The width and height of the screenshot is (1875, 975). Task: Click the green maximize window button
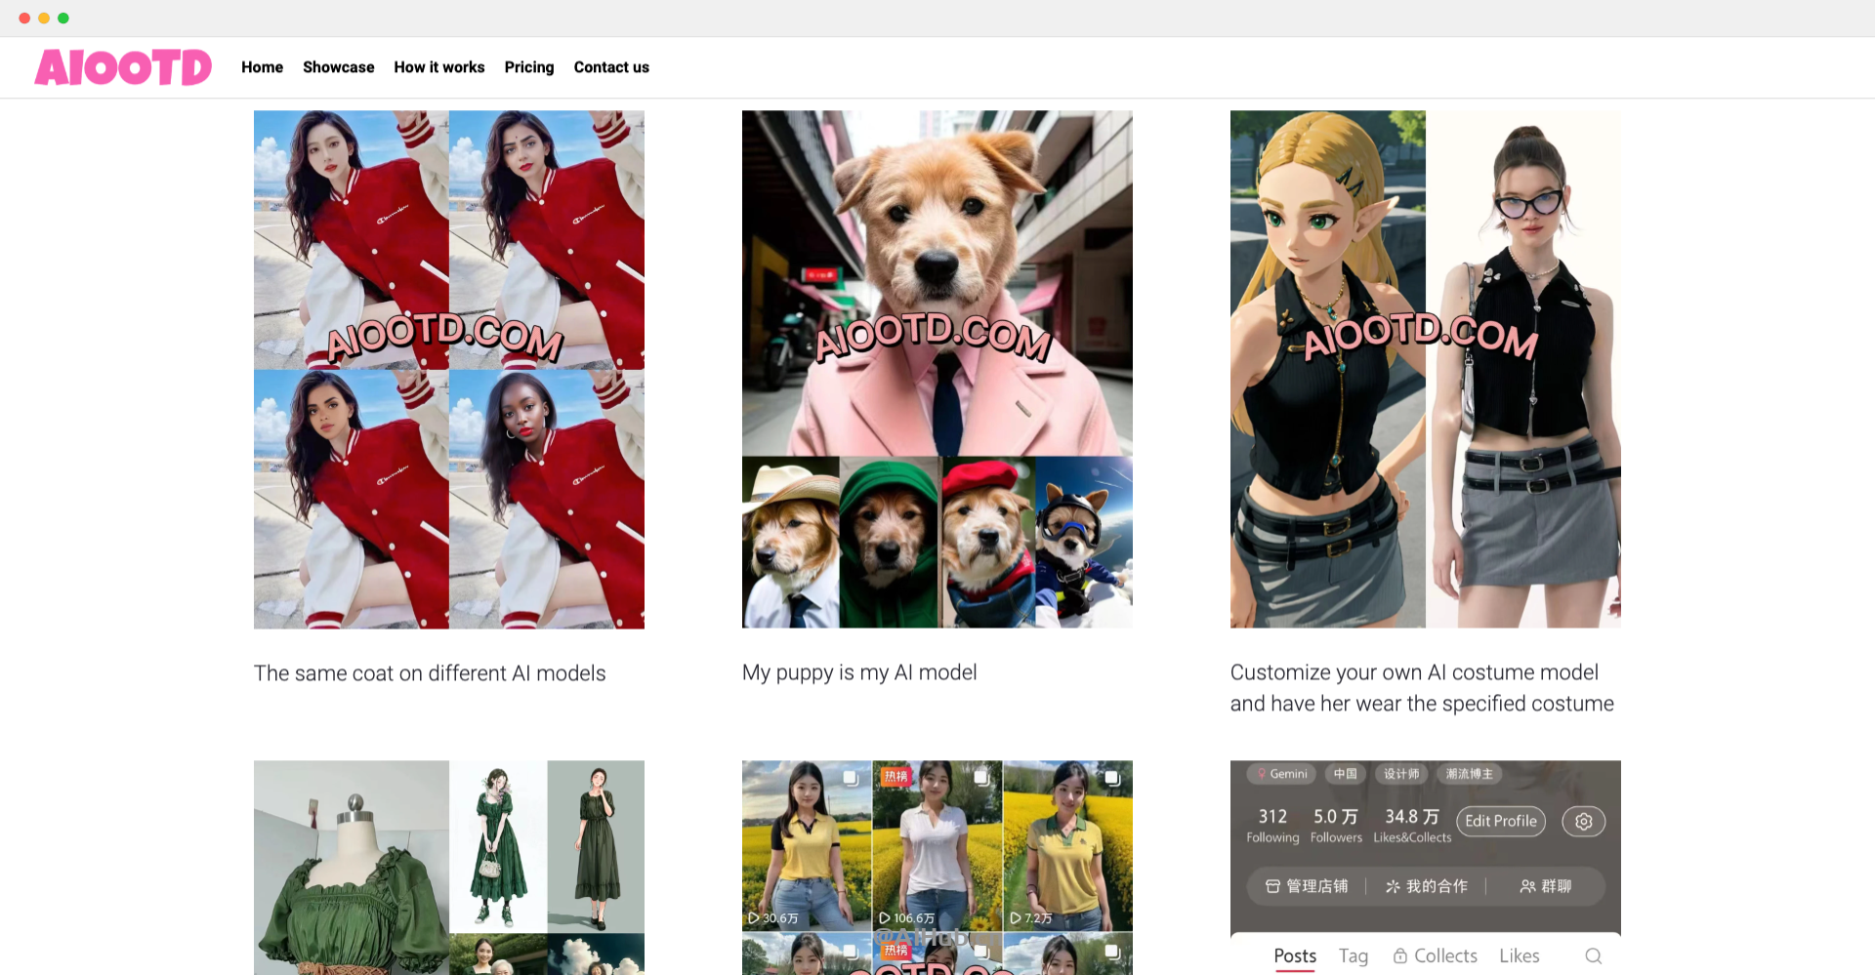[x=63, y=18]
